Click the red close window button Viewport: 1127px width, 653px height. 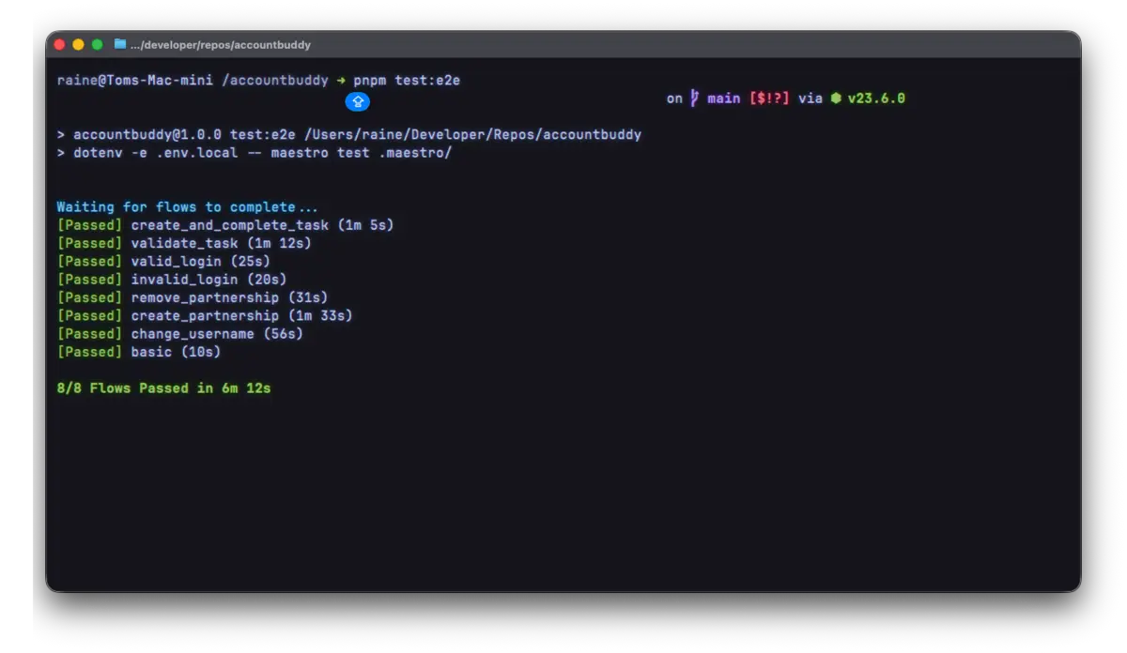coord(61,44)
